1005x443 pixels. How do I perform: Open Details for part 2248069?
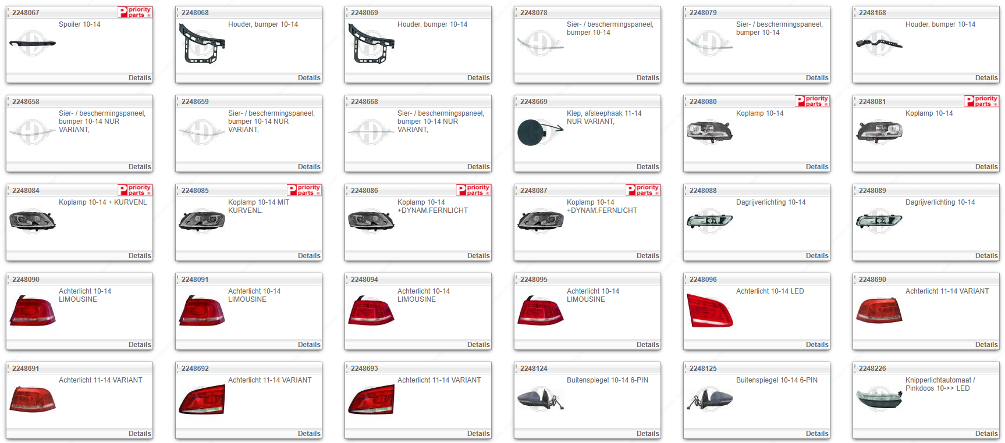[x=478, y=78]
